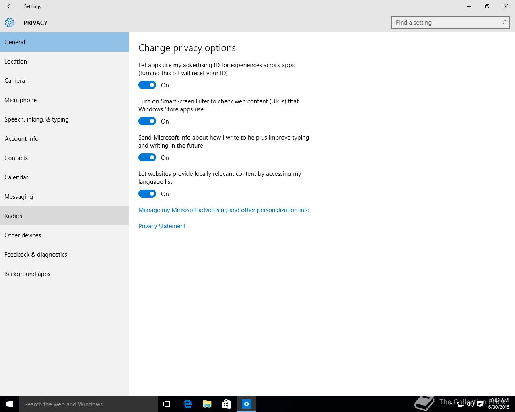The height and width of the screenshot is (412, 515).
Task: Open the Location privacy category
Action: [x=64, y=61]
